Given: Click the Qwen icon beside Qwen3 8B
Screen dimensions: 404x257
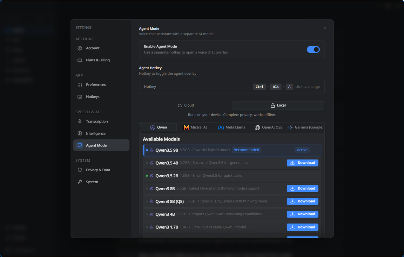Looking at the screenshot, I should pos(151,189).
